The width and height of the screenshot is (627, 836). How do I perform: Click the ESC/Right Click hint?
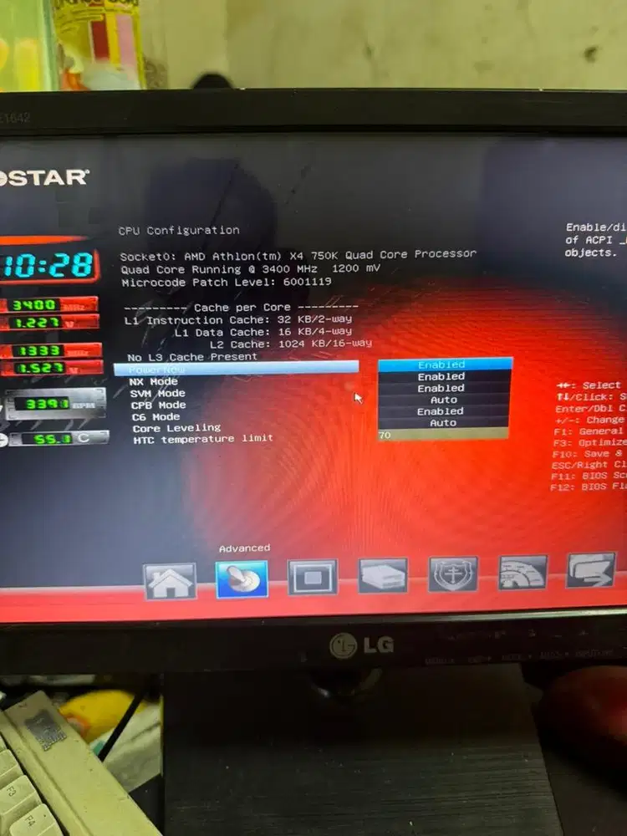(x=589, y=465)
